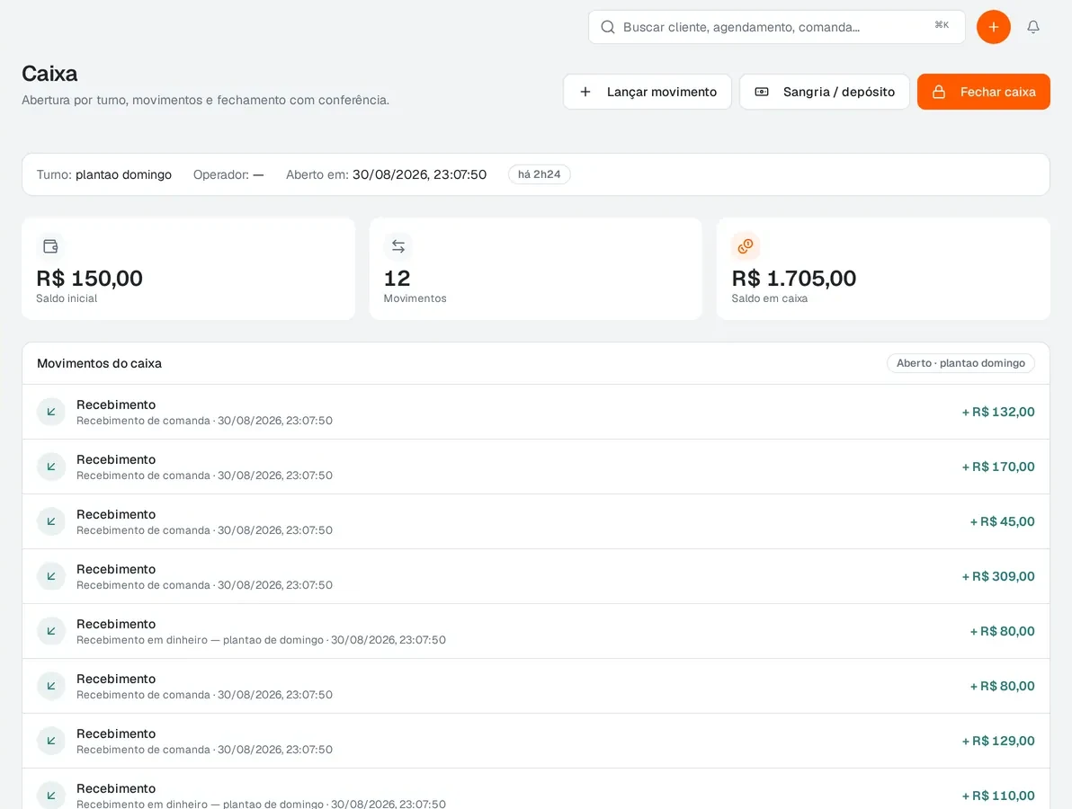Click the '+R$ 309,00' amount
Screen dimensions: 1072x809
coord(998,576)
